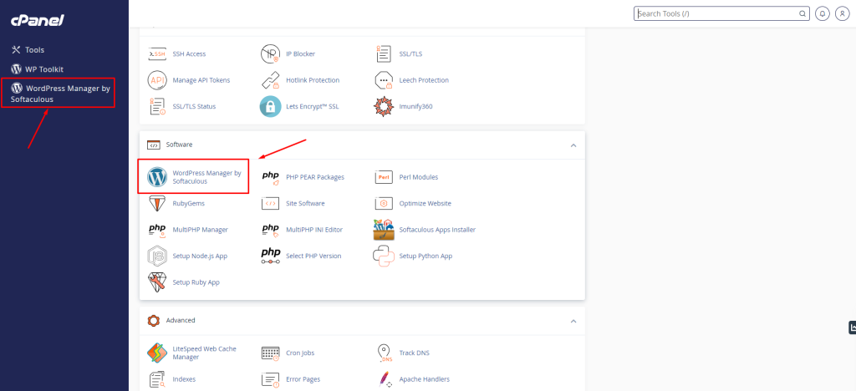This screenshot has height=391, width=856.
Task: Open the Track DNS icon
Action: [x=385, y=353]
